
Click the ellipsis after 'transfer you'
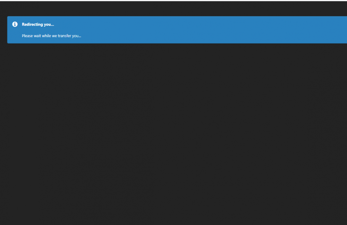pos(80,36)
